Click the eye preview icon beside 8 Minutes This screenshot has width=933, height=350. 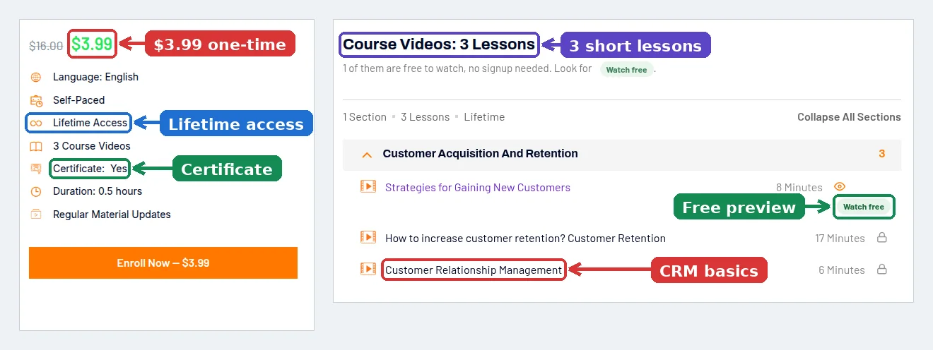tap(840, 186)
